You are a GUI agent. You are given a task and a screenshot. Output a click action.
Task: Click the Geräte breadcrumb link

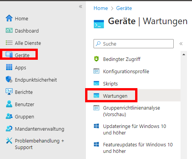click(x=124, y=8)
